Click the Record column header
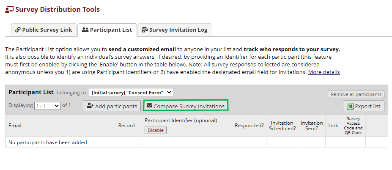Viewport: 392px width, 170px height. (x=126, y=126)
